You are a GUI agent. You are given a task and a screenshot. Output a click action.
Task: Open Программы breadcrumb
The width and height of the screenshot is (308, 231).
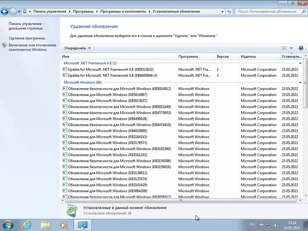(x=83, y=12)
